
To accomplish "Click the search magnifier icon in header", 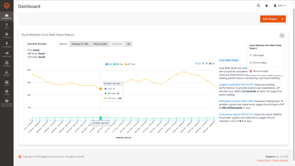I will (259, 6).
